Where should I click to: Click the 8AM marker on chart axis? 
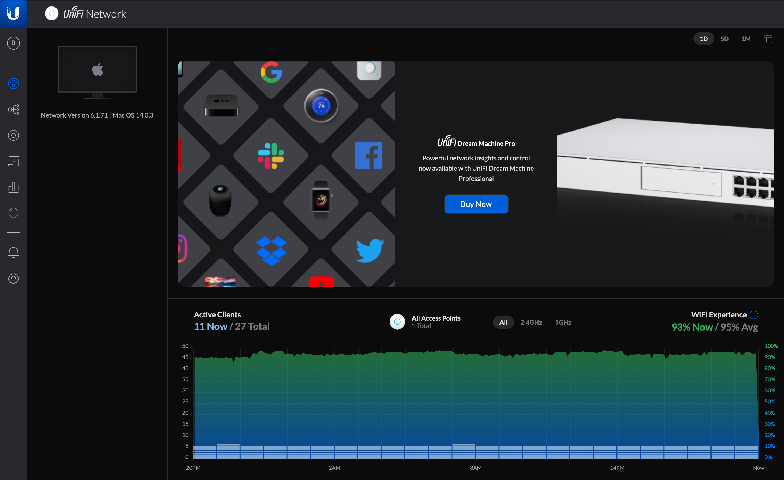click(x=476, y=468)
